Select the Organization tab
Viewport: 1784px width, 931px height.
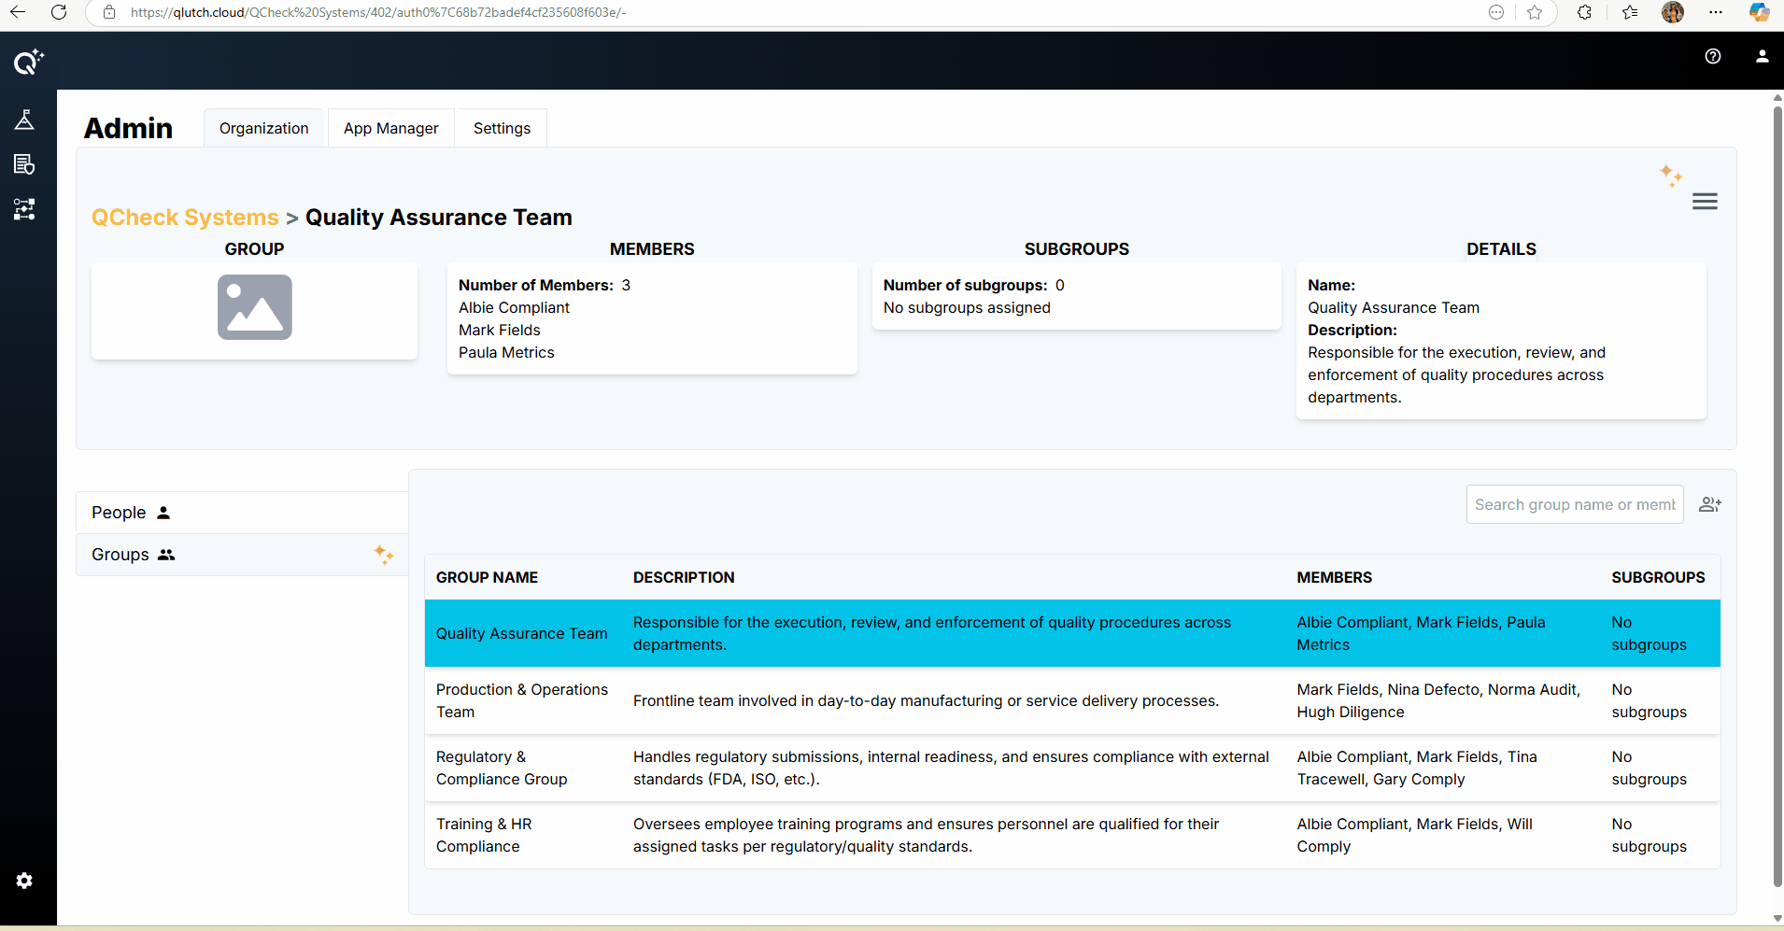pos(263,128)
